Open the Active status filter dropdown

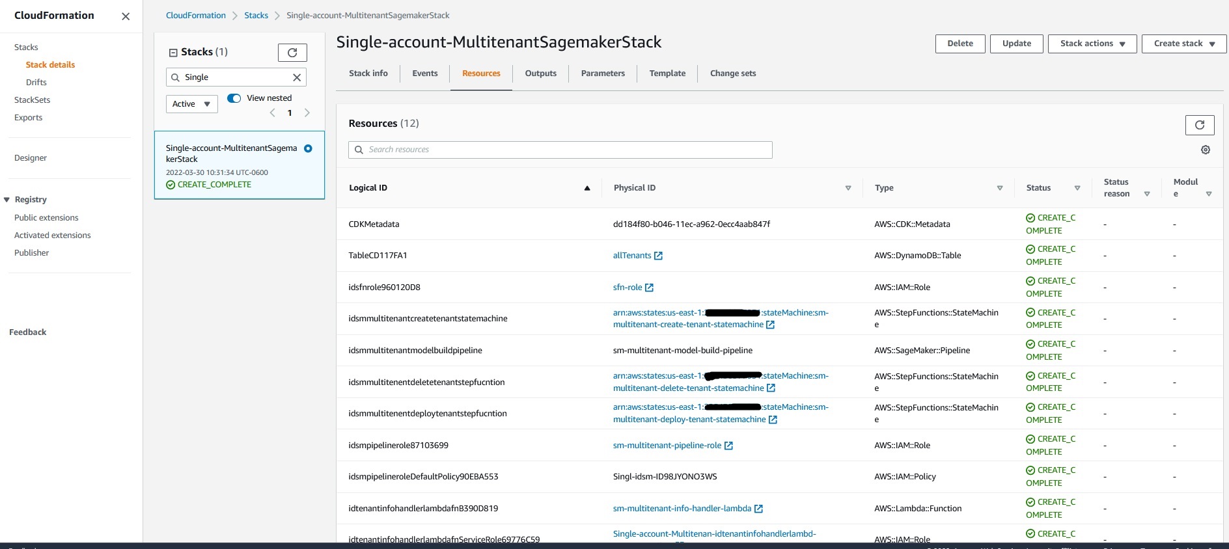click(x=191, y=104)
